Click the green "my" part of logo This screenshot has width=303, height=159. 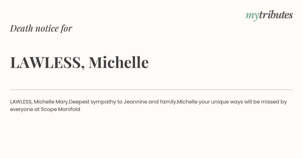click(252, 16)
